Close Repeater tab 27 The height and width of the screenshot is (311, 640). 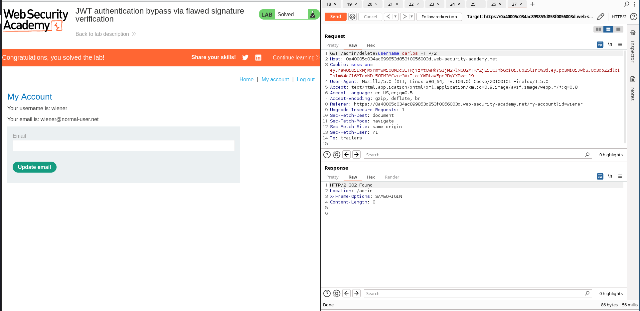coord(521,4)
